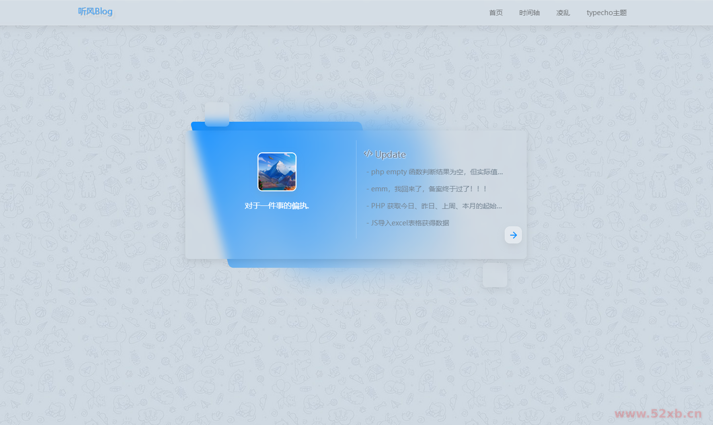Select the 首页 menu item
This screenshot has width=713, height=425.
point(495,13)
